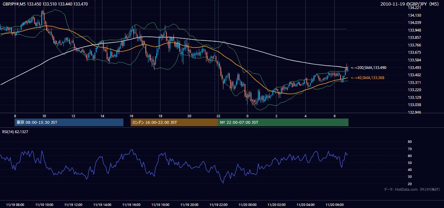Click the 133.129 price axis label
Screen dimensions: 444x208
tap(414, 97)
